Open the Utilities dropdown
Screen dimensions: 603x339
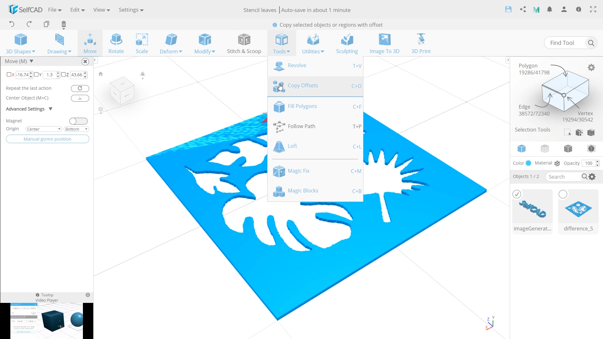(313, 43)
